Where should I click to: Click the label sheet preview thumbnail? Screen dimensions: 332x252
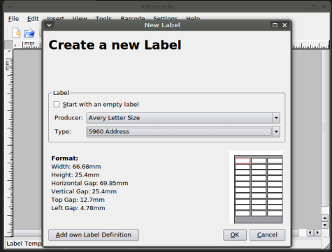tap(258, 189)
